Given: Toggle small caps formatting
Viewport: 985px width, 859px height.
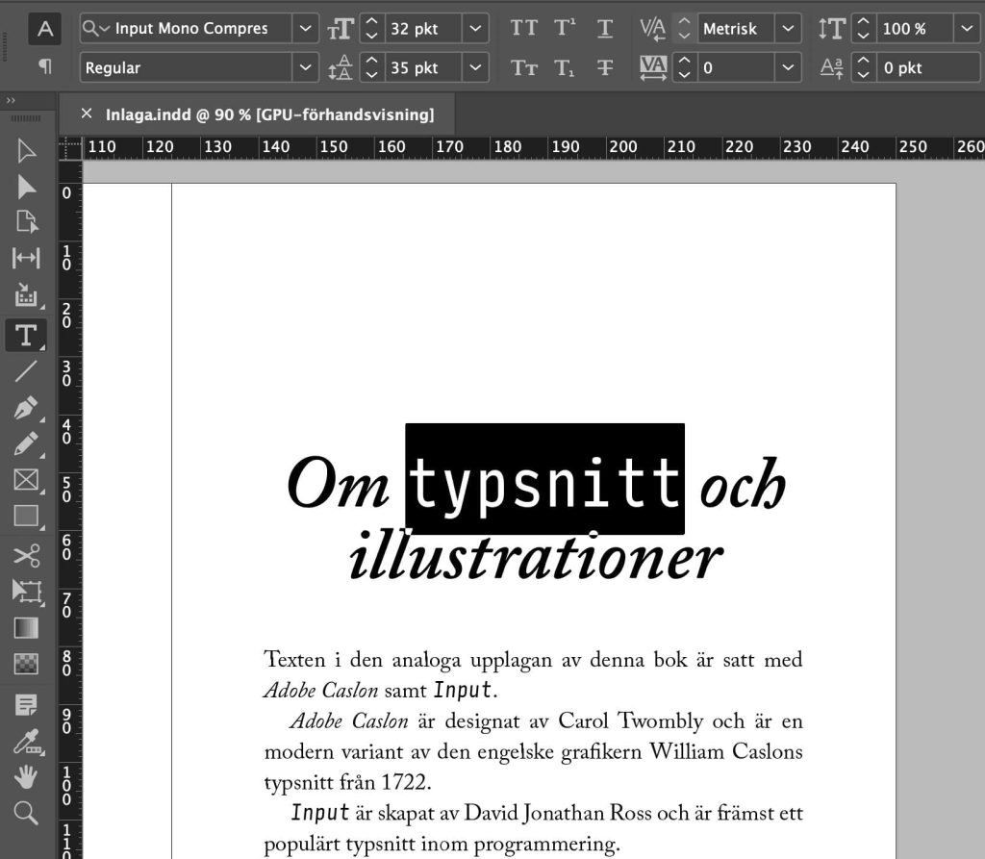Looking at the screenshot, I should (x=524, y=67).
